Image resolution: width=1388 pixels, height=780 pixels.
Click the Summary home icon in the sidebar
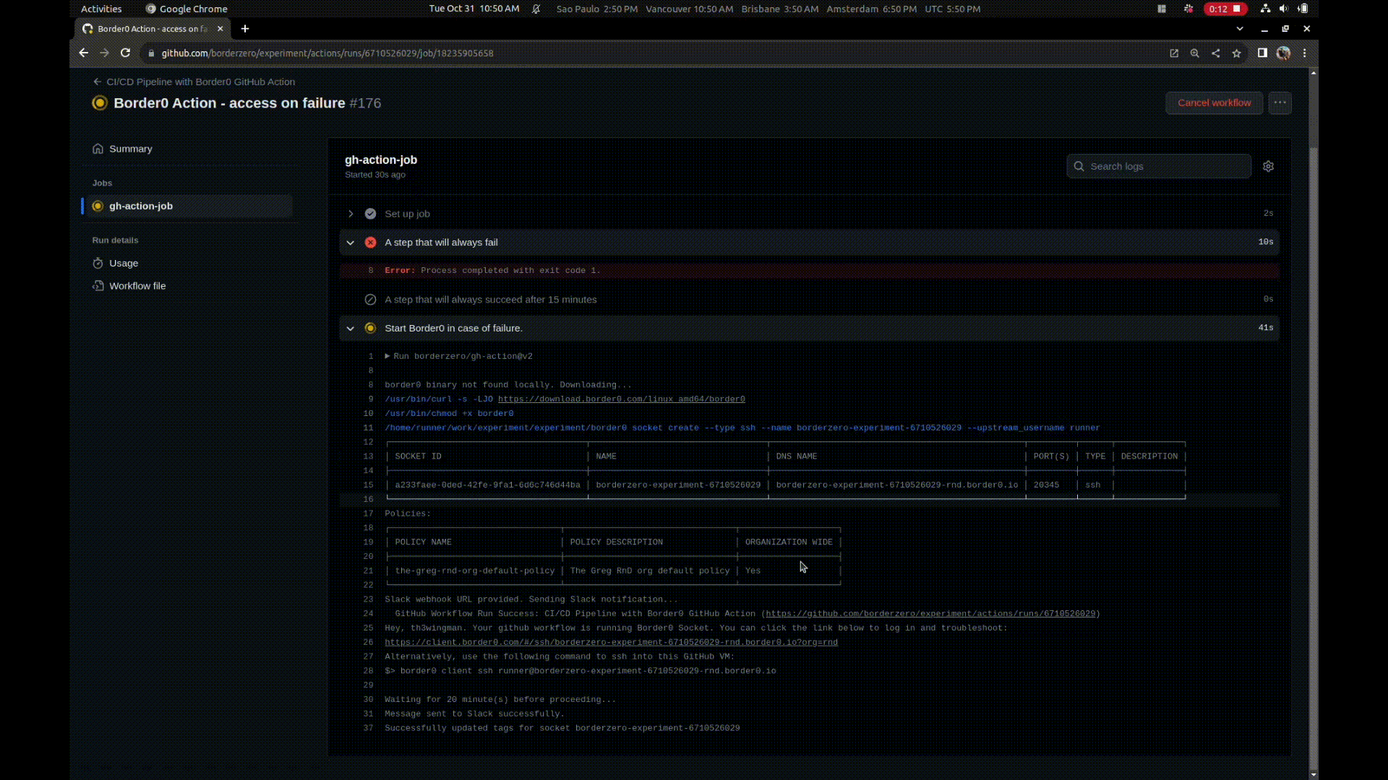[98, 149]
